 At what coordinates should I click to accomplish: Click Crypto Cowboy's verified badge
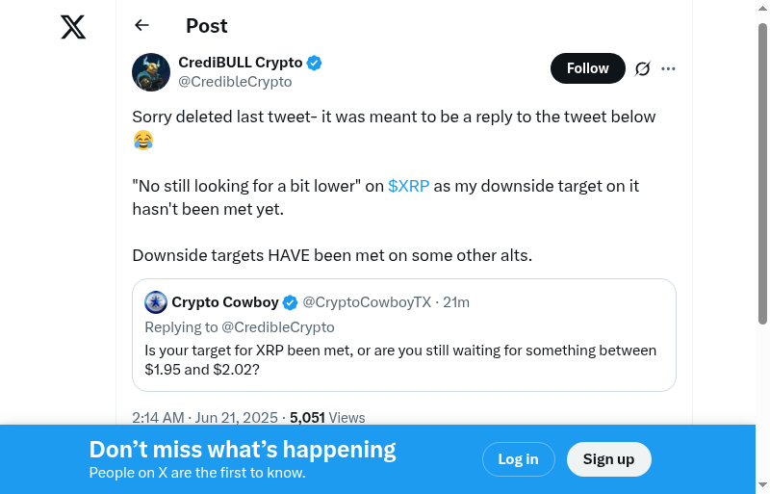[x=290, y=302]
